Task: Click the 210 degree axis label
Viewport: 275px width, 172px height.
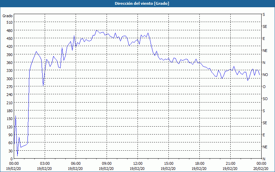Action: pyautogui.click(x=10, y=103)
